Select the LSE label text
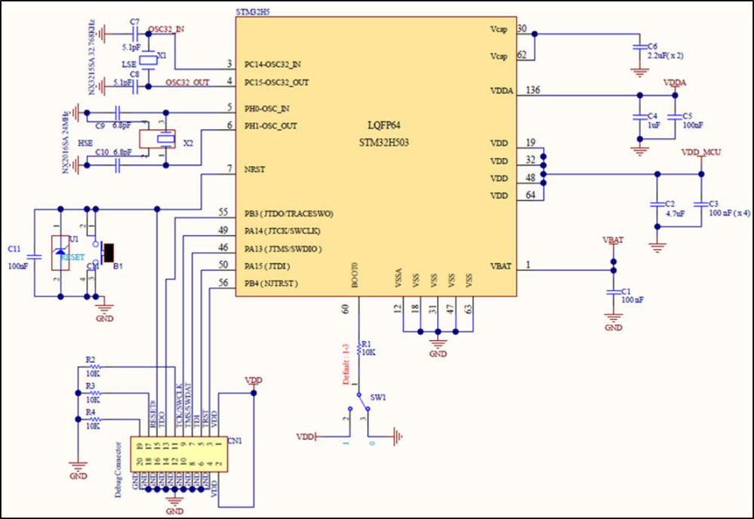 pos(129,64)
